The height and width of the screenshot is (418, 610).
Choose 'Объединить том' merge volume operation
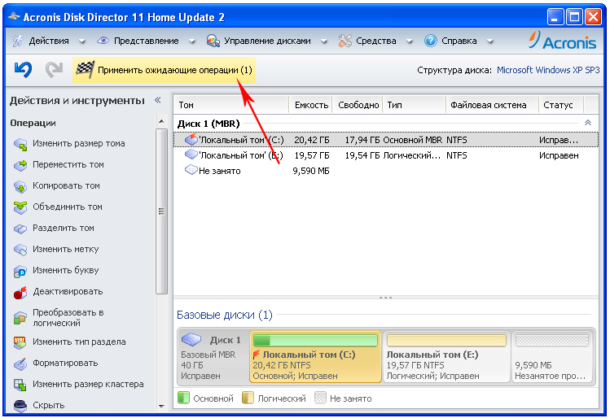(x=67, y=207)
